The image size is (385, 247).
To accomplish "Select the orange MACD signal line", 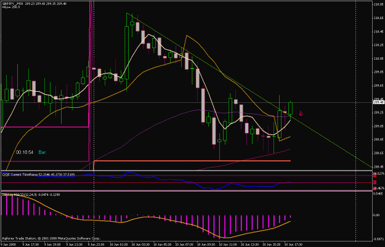I will pos(147,217).
